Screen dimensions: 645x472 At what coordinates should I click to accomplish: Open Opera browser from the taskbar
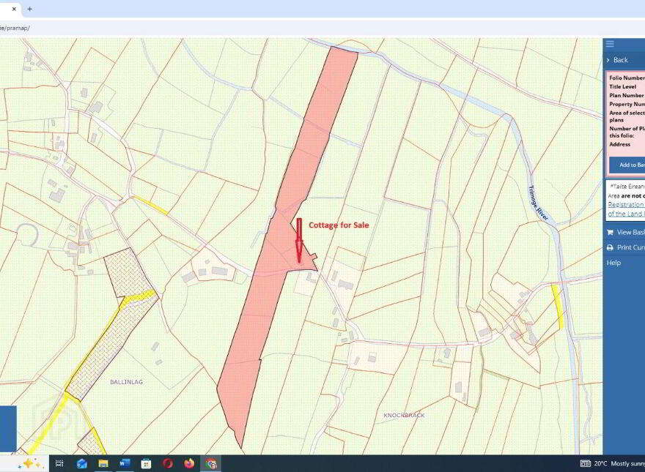point(167,464)
